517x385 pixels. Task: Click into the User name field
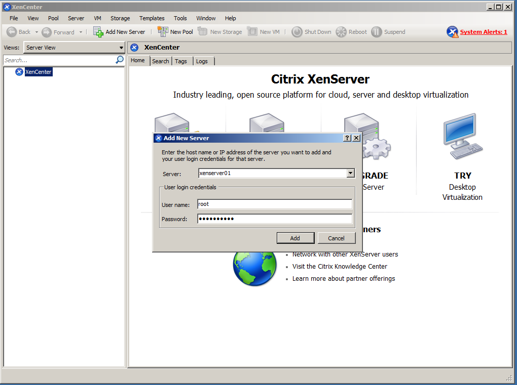tap(275, 204)
